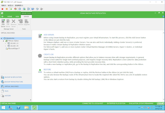Revert to current snapshot icon
This screenshot has width=165, height=113.
pos(24,9)
